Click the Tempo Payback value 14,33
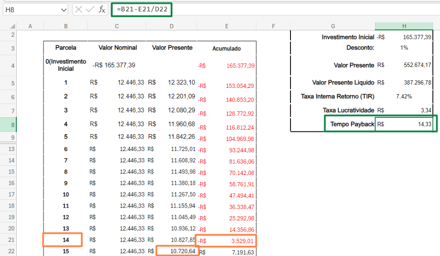The width and height of the screenshot is (440, 256). pos(404,124)
